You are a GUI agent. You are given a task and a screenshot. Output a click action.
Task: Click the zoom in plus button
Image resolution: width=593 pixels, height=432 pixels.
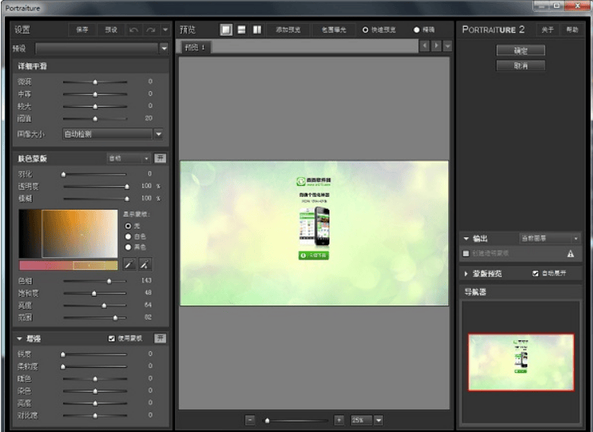339,420
